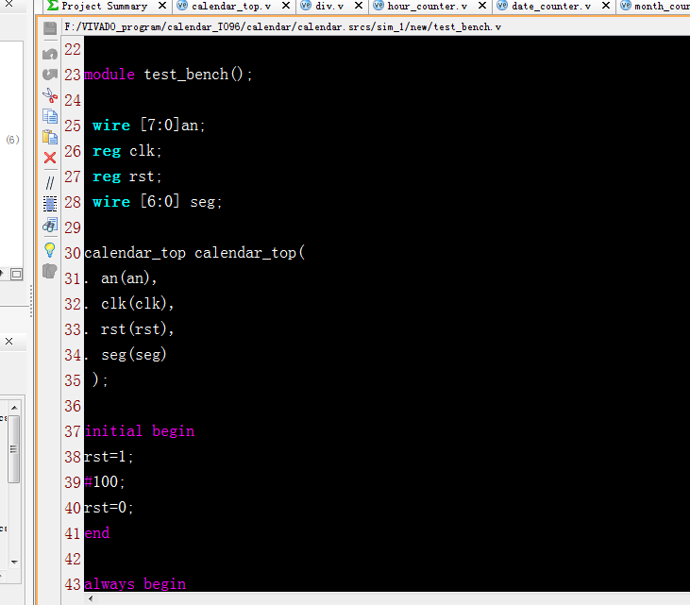Toggle column selection mode icon

point(50,204)
